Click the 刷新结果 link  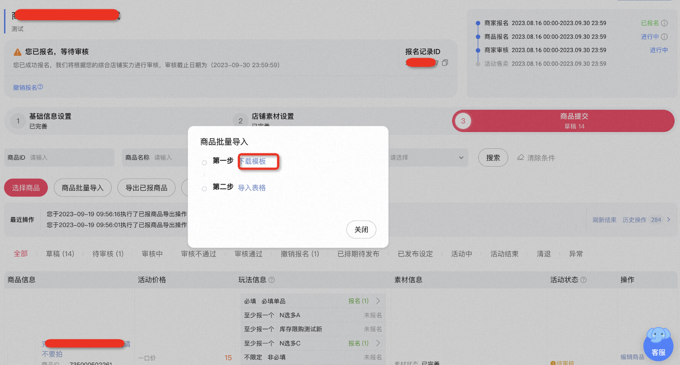604,220
